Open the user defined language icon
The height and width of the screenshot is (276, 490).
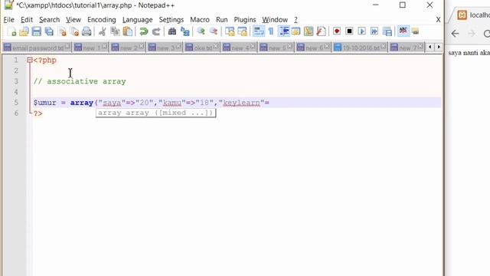(296, 31)
